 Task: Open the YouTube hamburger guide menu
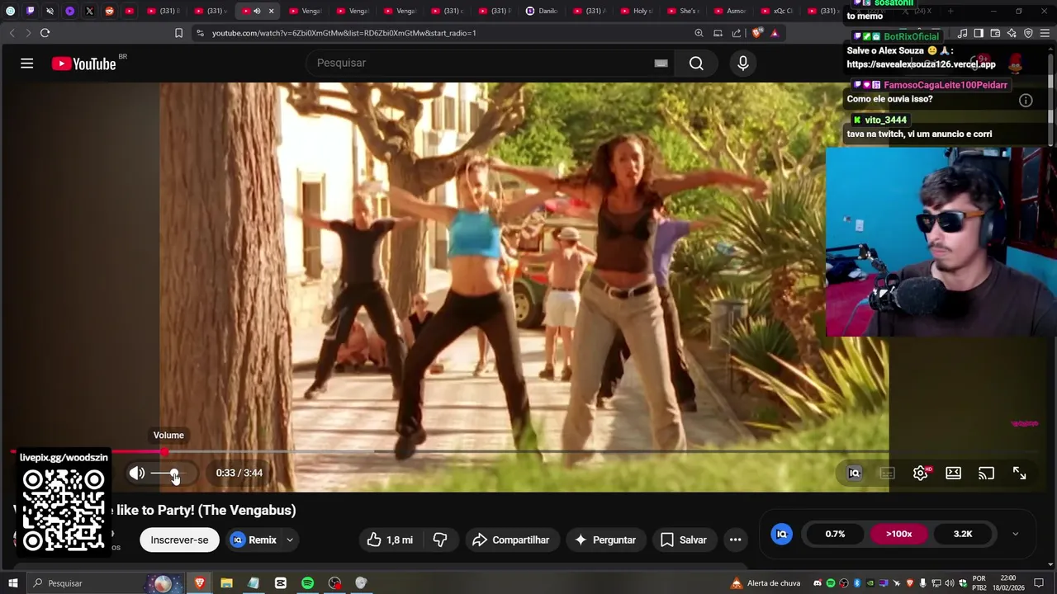26,64
